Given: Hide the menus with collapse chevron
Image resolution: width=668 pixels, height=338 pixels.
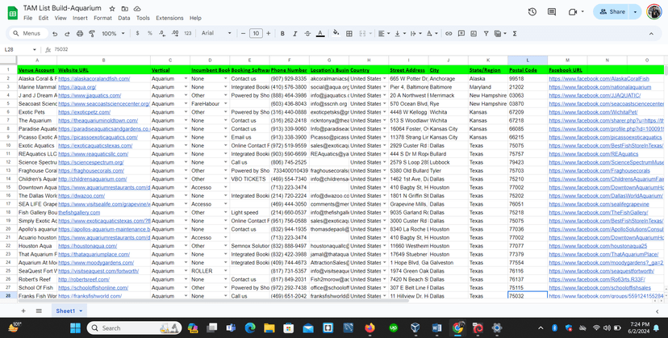Looking at the screenshot, I should [x=651, y=33].
